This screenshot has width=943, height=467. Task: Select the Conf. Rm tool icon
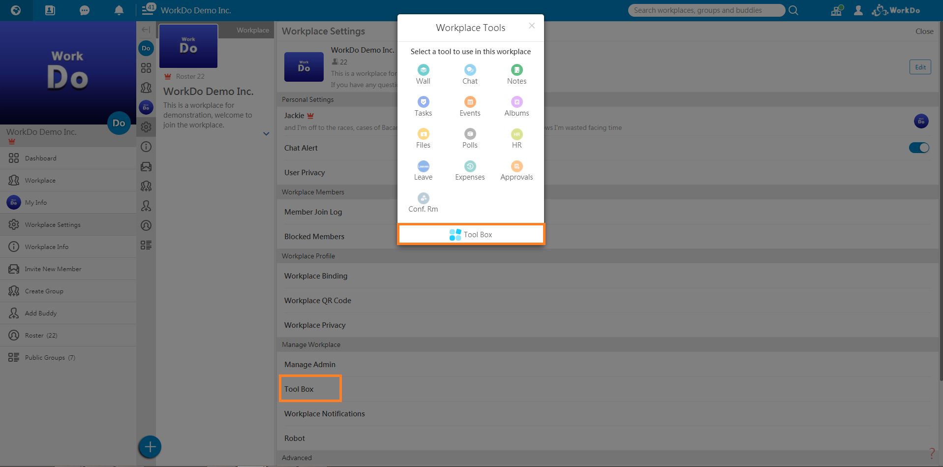[x=423, y=198]
